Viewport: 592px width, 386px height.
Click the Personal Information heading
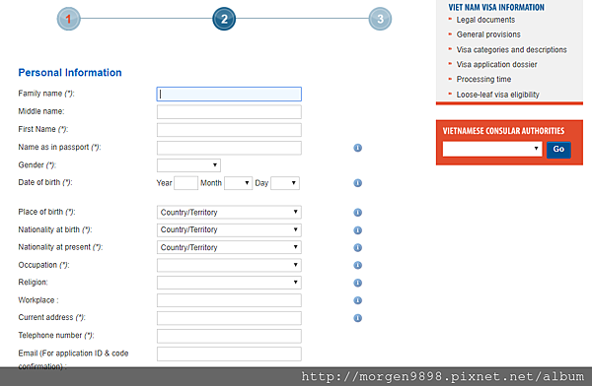[70, 73]
